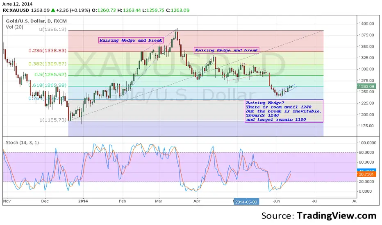The image size is (382, 225).
Task: Click the blue 2014-05-08 date marker
Action: point(246,202)
